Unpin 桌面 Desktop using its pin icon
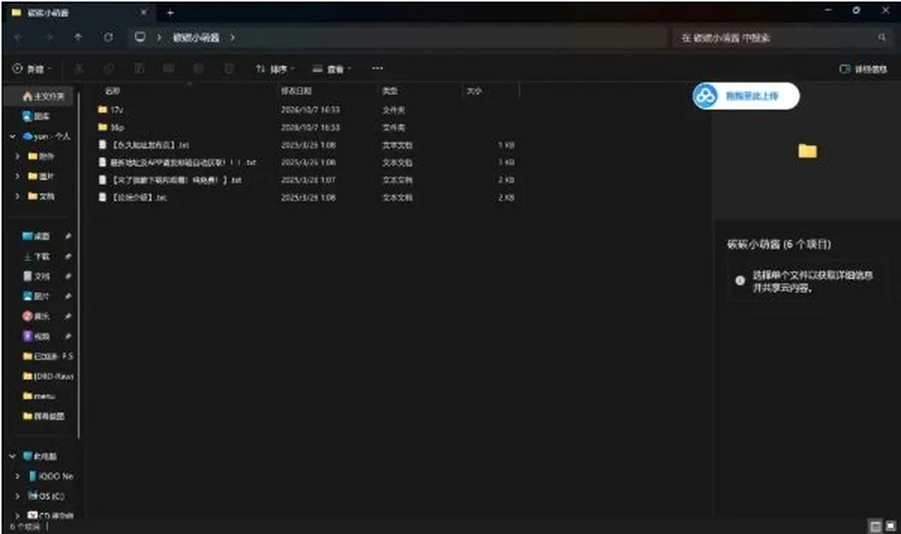This screenshot has width=901, height=534. pos(68,236)
